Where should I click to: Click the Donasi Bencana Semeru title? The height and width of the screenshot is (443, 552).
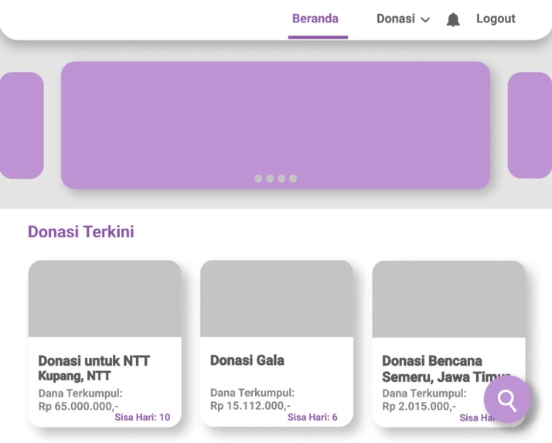click(x=446, y=369)
